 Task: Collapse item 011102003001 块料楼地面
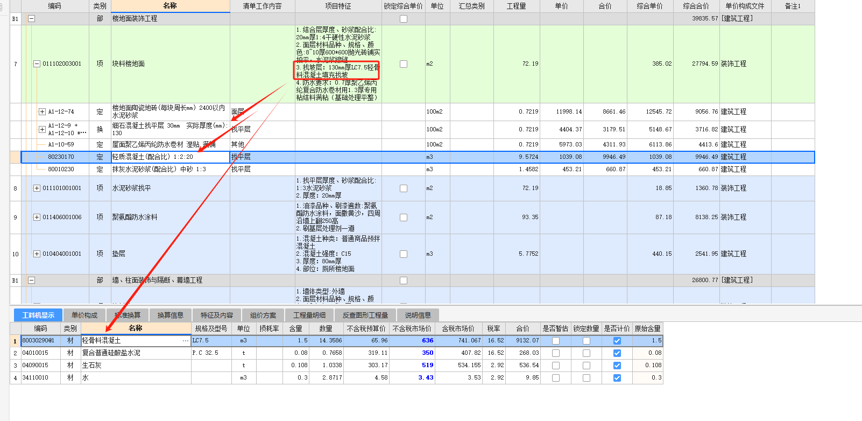click(37, 64)
